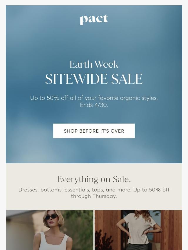Click the 'Dresses, bottoms, essentials, tops' description line

tap(94, 190)
